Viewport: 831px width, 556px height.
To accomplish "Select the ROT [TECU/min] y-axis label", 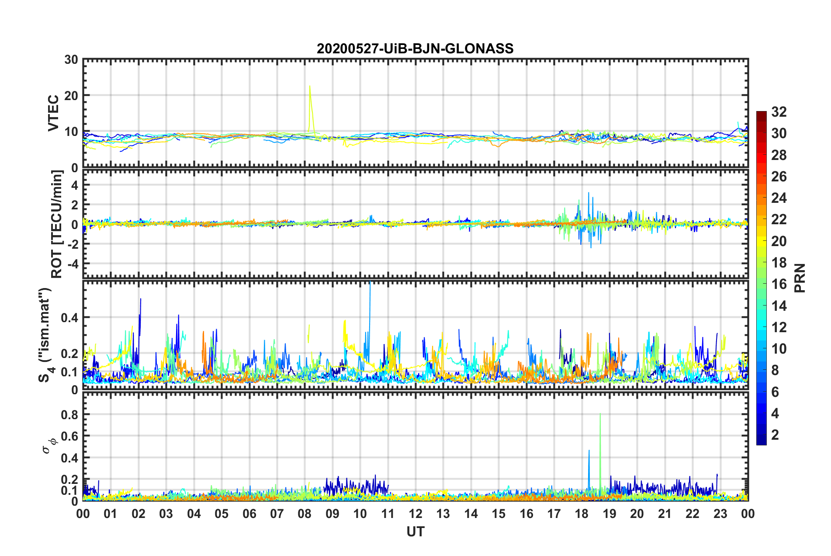I will point(57,224).
